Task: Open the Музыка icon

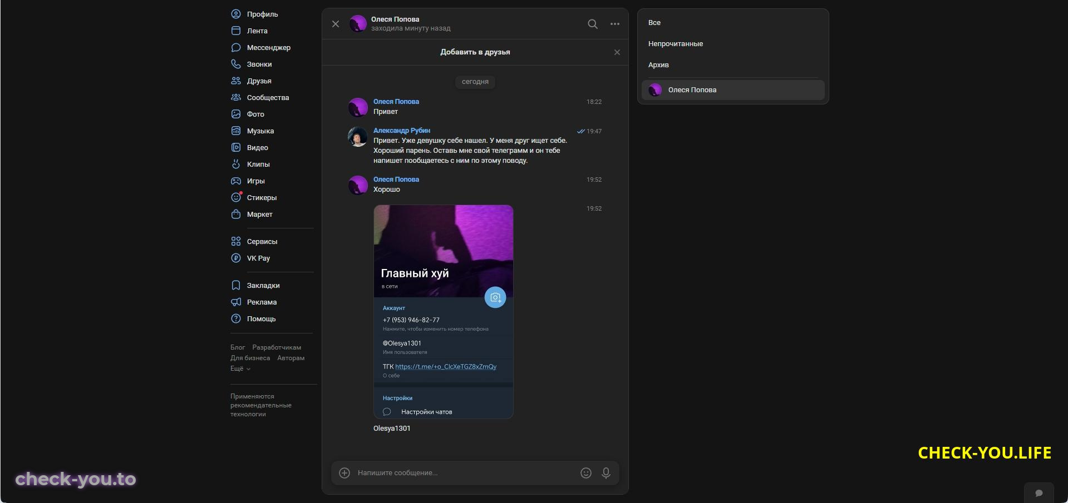Action: pos(236,131)
